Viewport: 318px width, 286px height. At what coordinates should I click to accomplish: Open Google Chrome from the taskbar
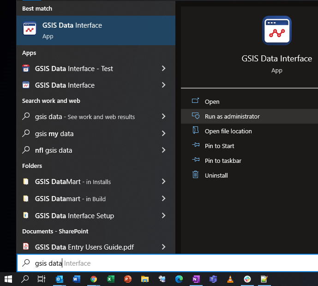point(94,279)
